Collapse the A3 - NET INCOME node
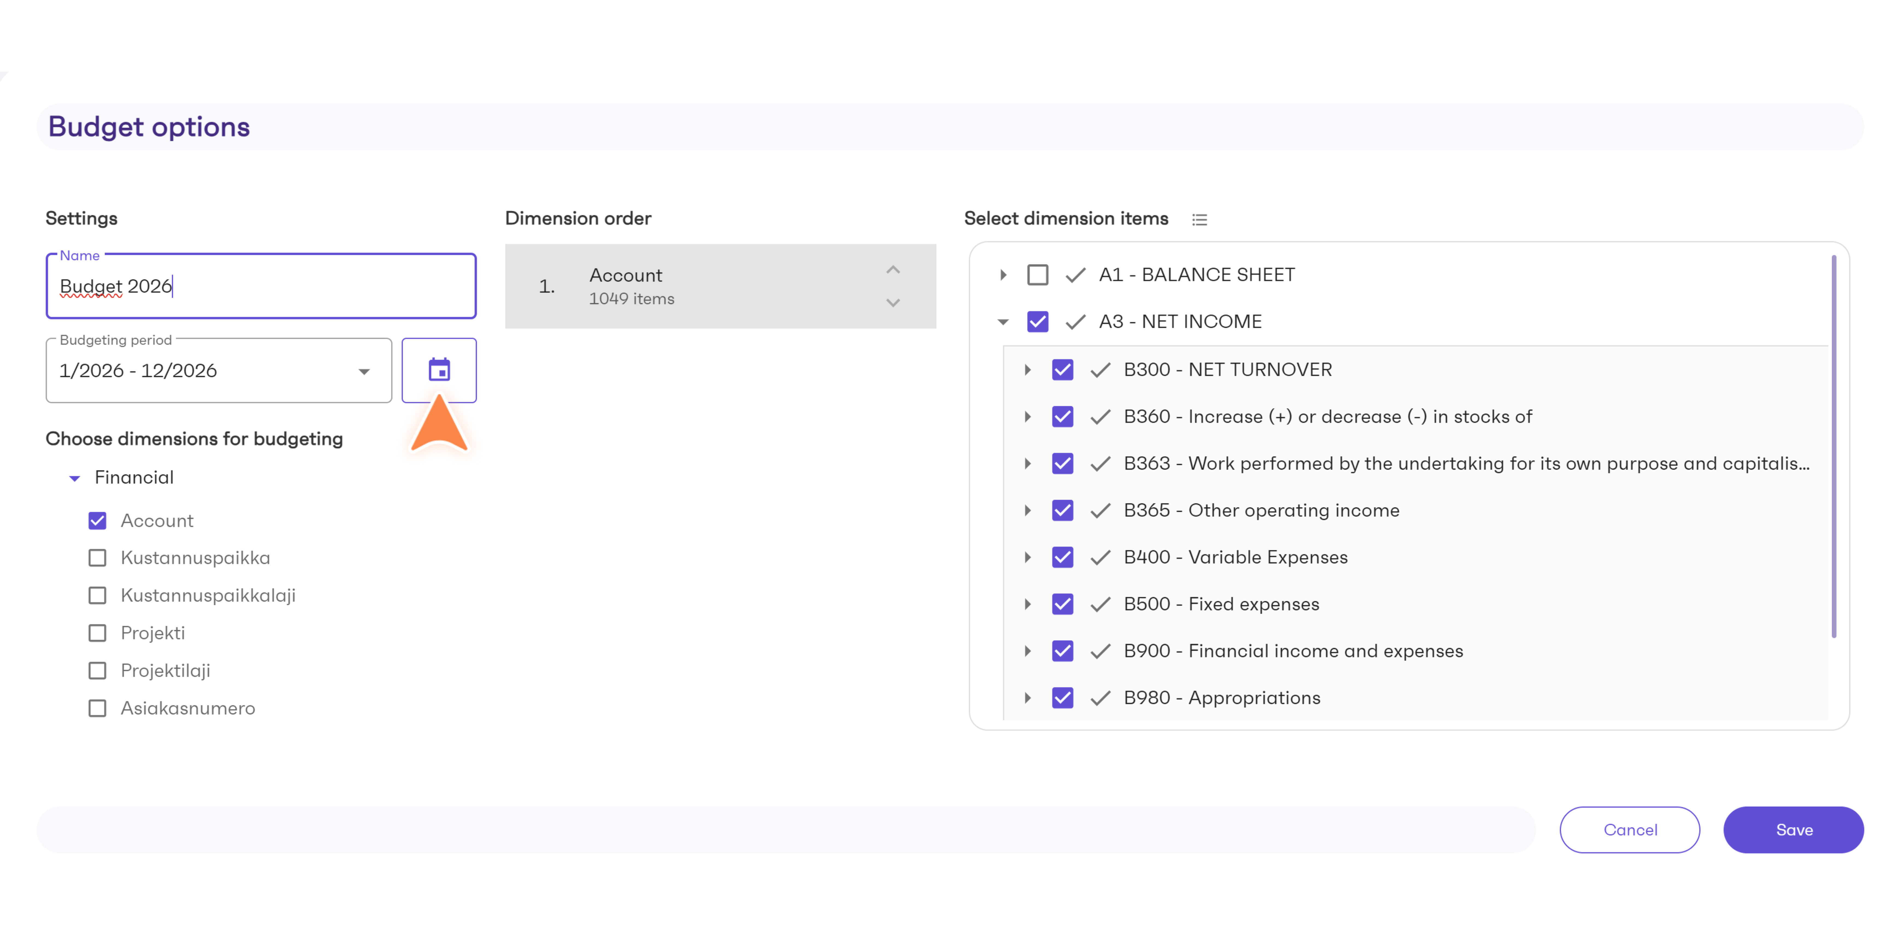This screenshot has width=1888, height=944. pos(1003,322)
